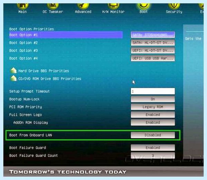Toggle AddOn ROM Display Enabled value

153,122
